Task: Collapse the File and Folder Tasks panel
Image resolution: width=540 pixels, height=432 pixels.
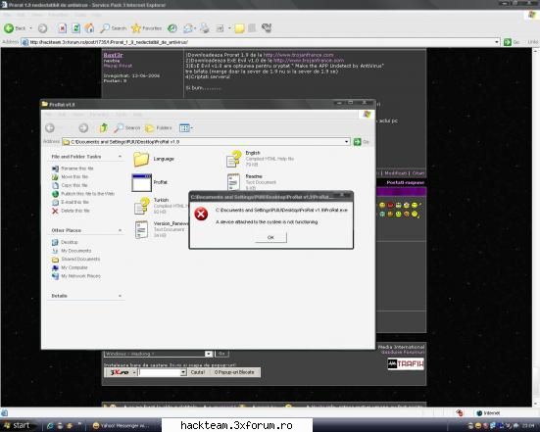Action: coord(120,157)
